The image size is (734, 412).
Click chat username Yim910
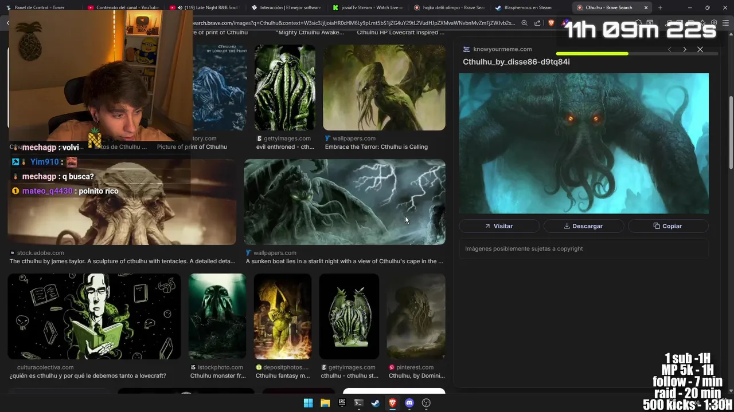coord(44,162)
